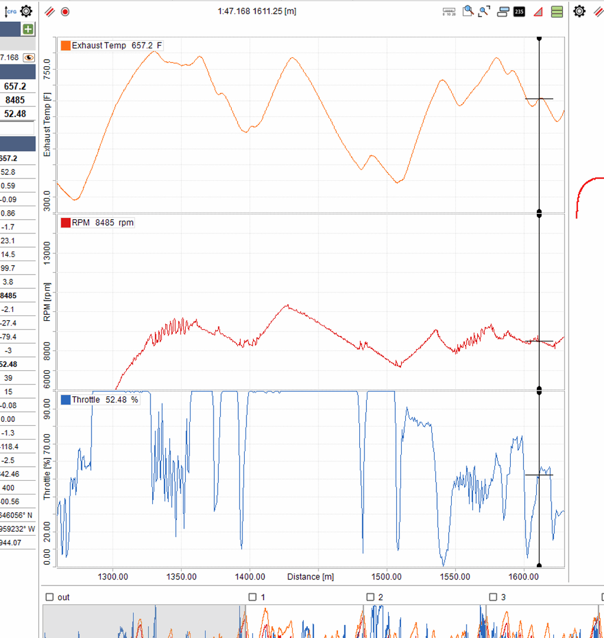Click the zoom-to-fit magnifier with brackets
The height and width of the screenshot is (638, 604).
[484, 11]
